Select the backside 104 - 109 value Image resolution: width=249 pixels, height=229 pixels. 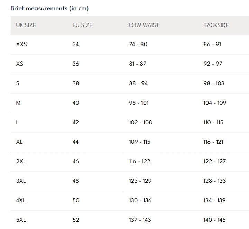(x=215, y=103)
